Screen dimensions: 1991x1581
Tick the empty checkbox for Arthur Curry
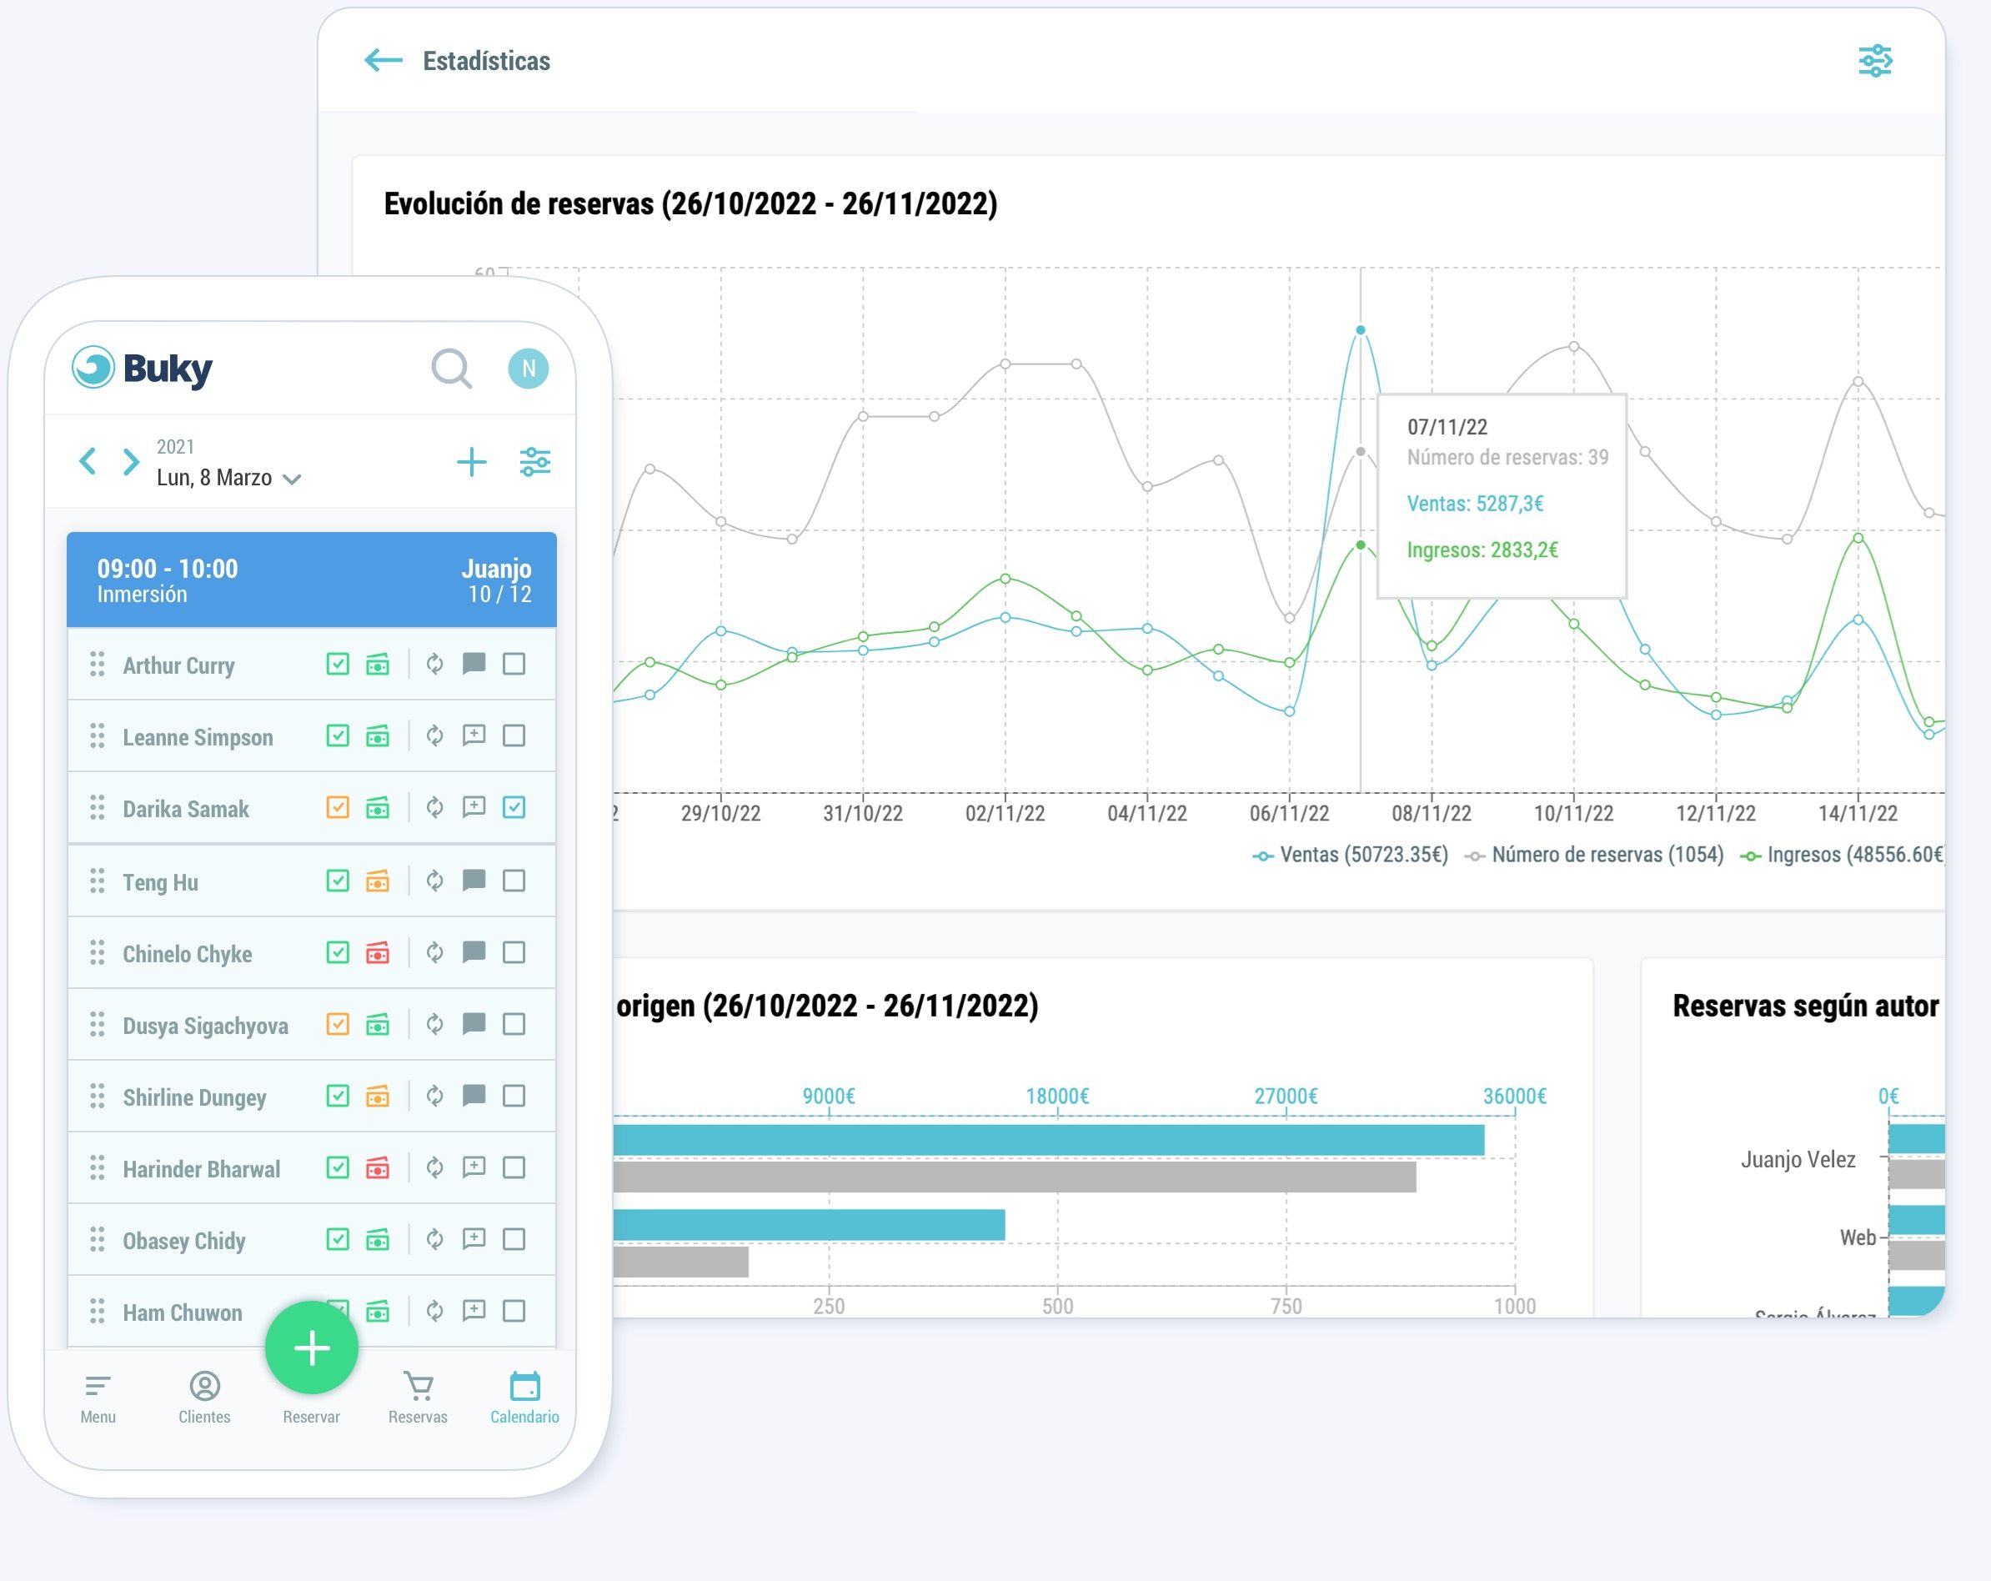coord(514,664)
